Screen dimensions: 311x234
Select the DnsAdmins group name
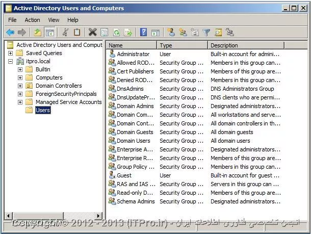point(130,89)
